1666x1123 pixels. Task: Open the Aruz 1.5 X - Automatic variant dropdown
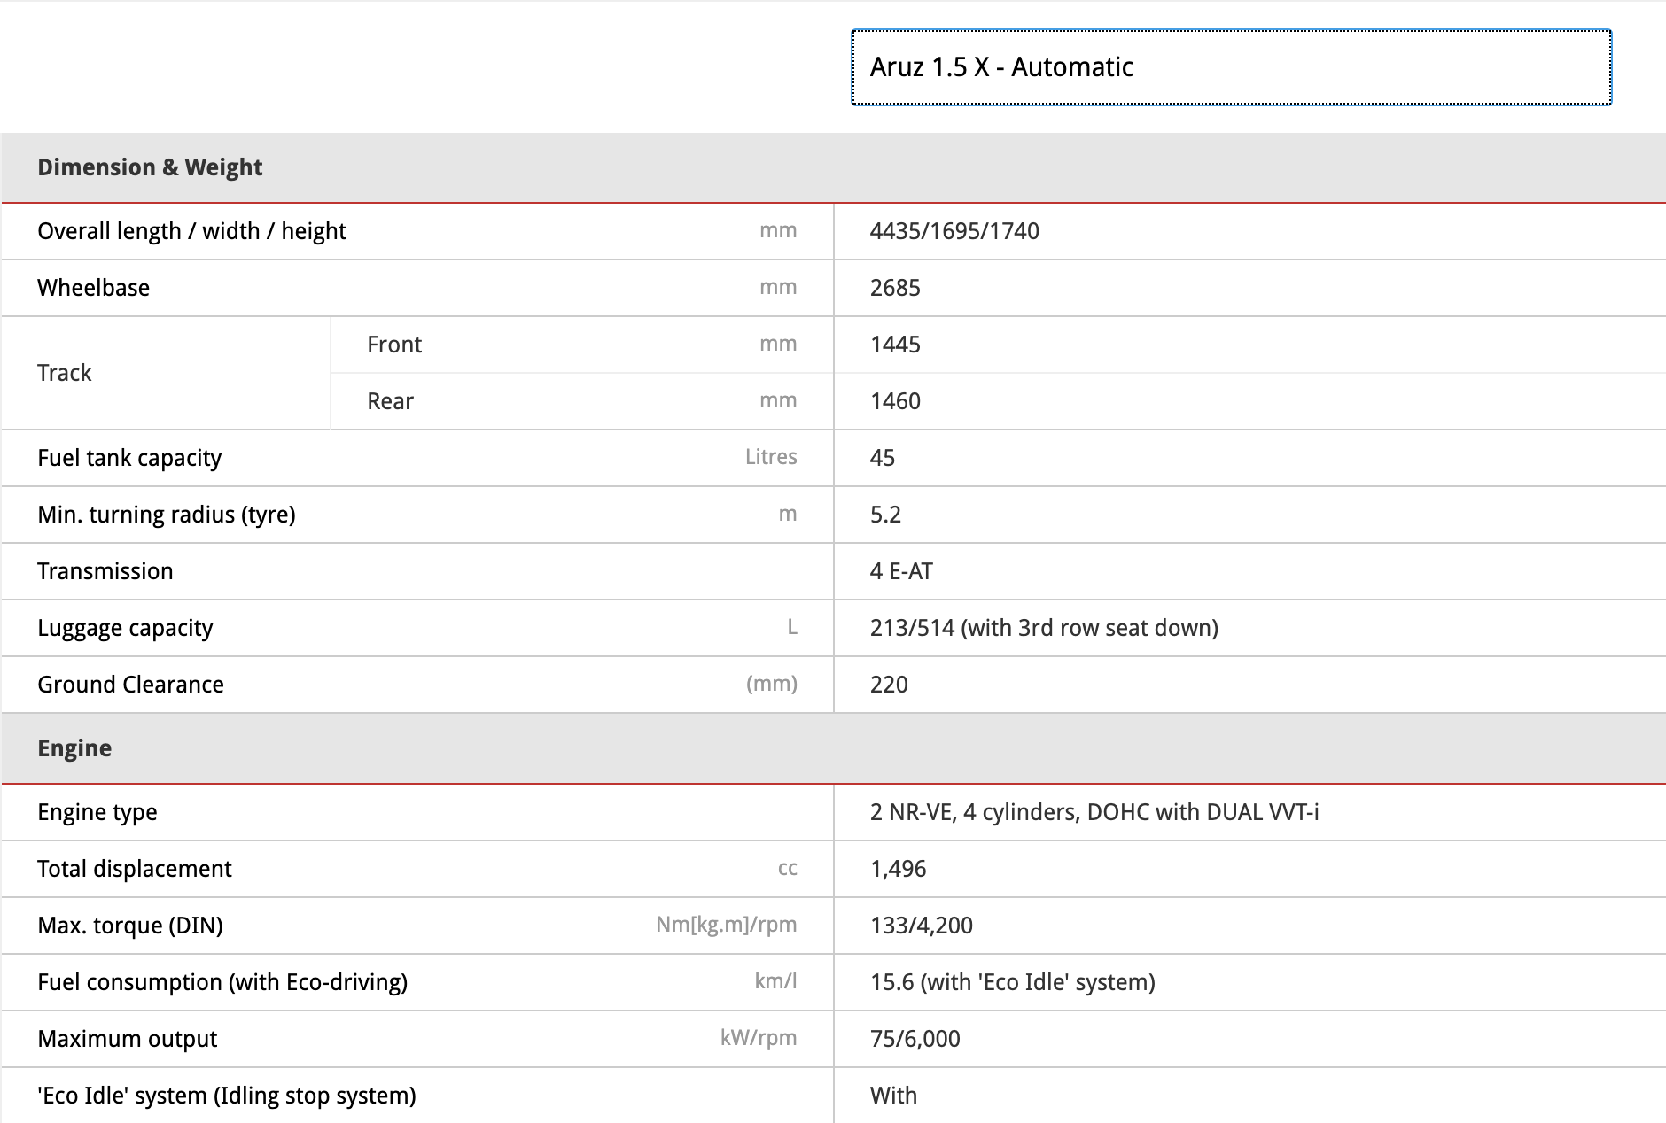(x=1230, y=67)
